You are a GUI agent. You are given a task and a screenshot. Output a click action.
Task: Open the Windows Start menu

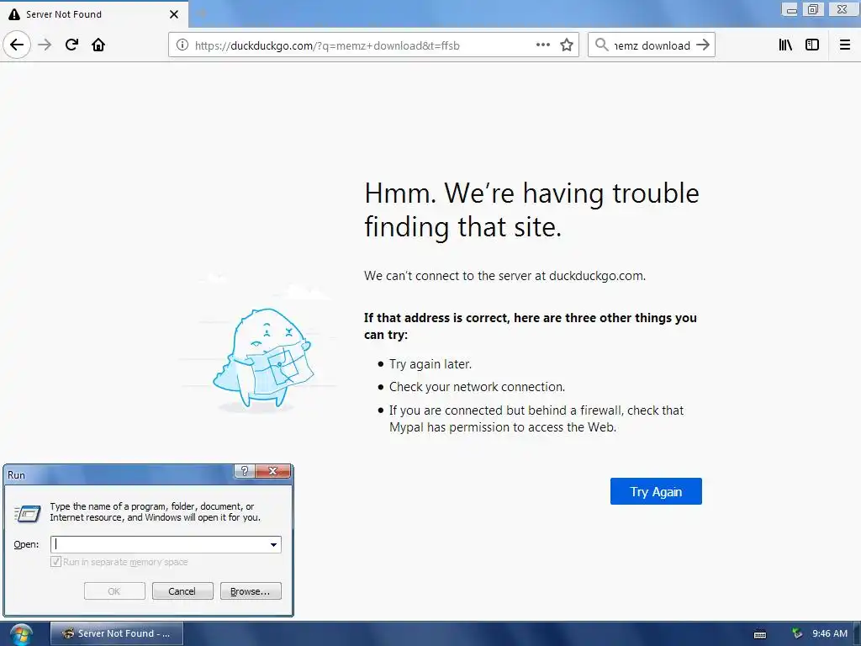[x=21, y=634]
